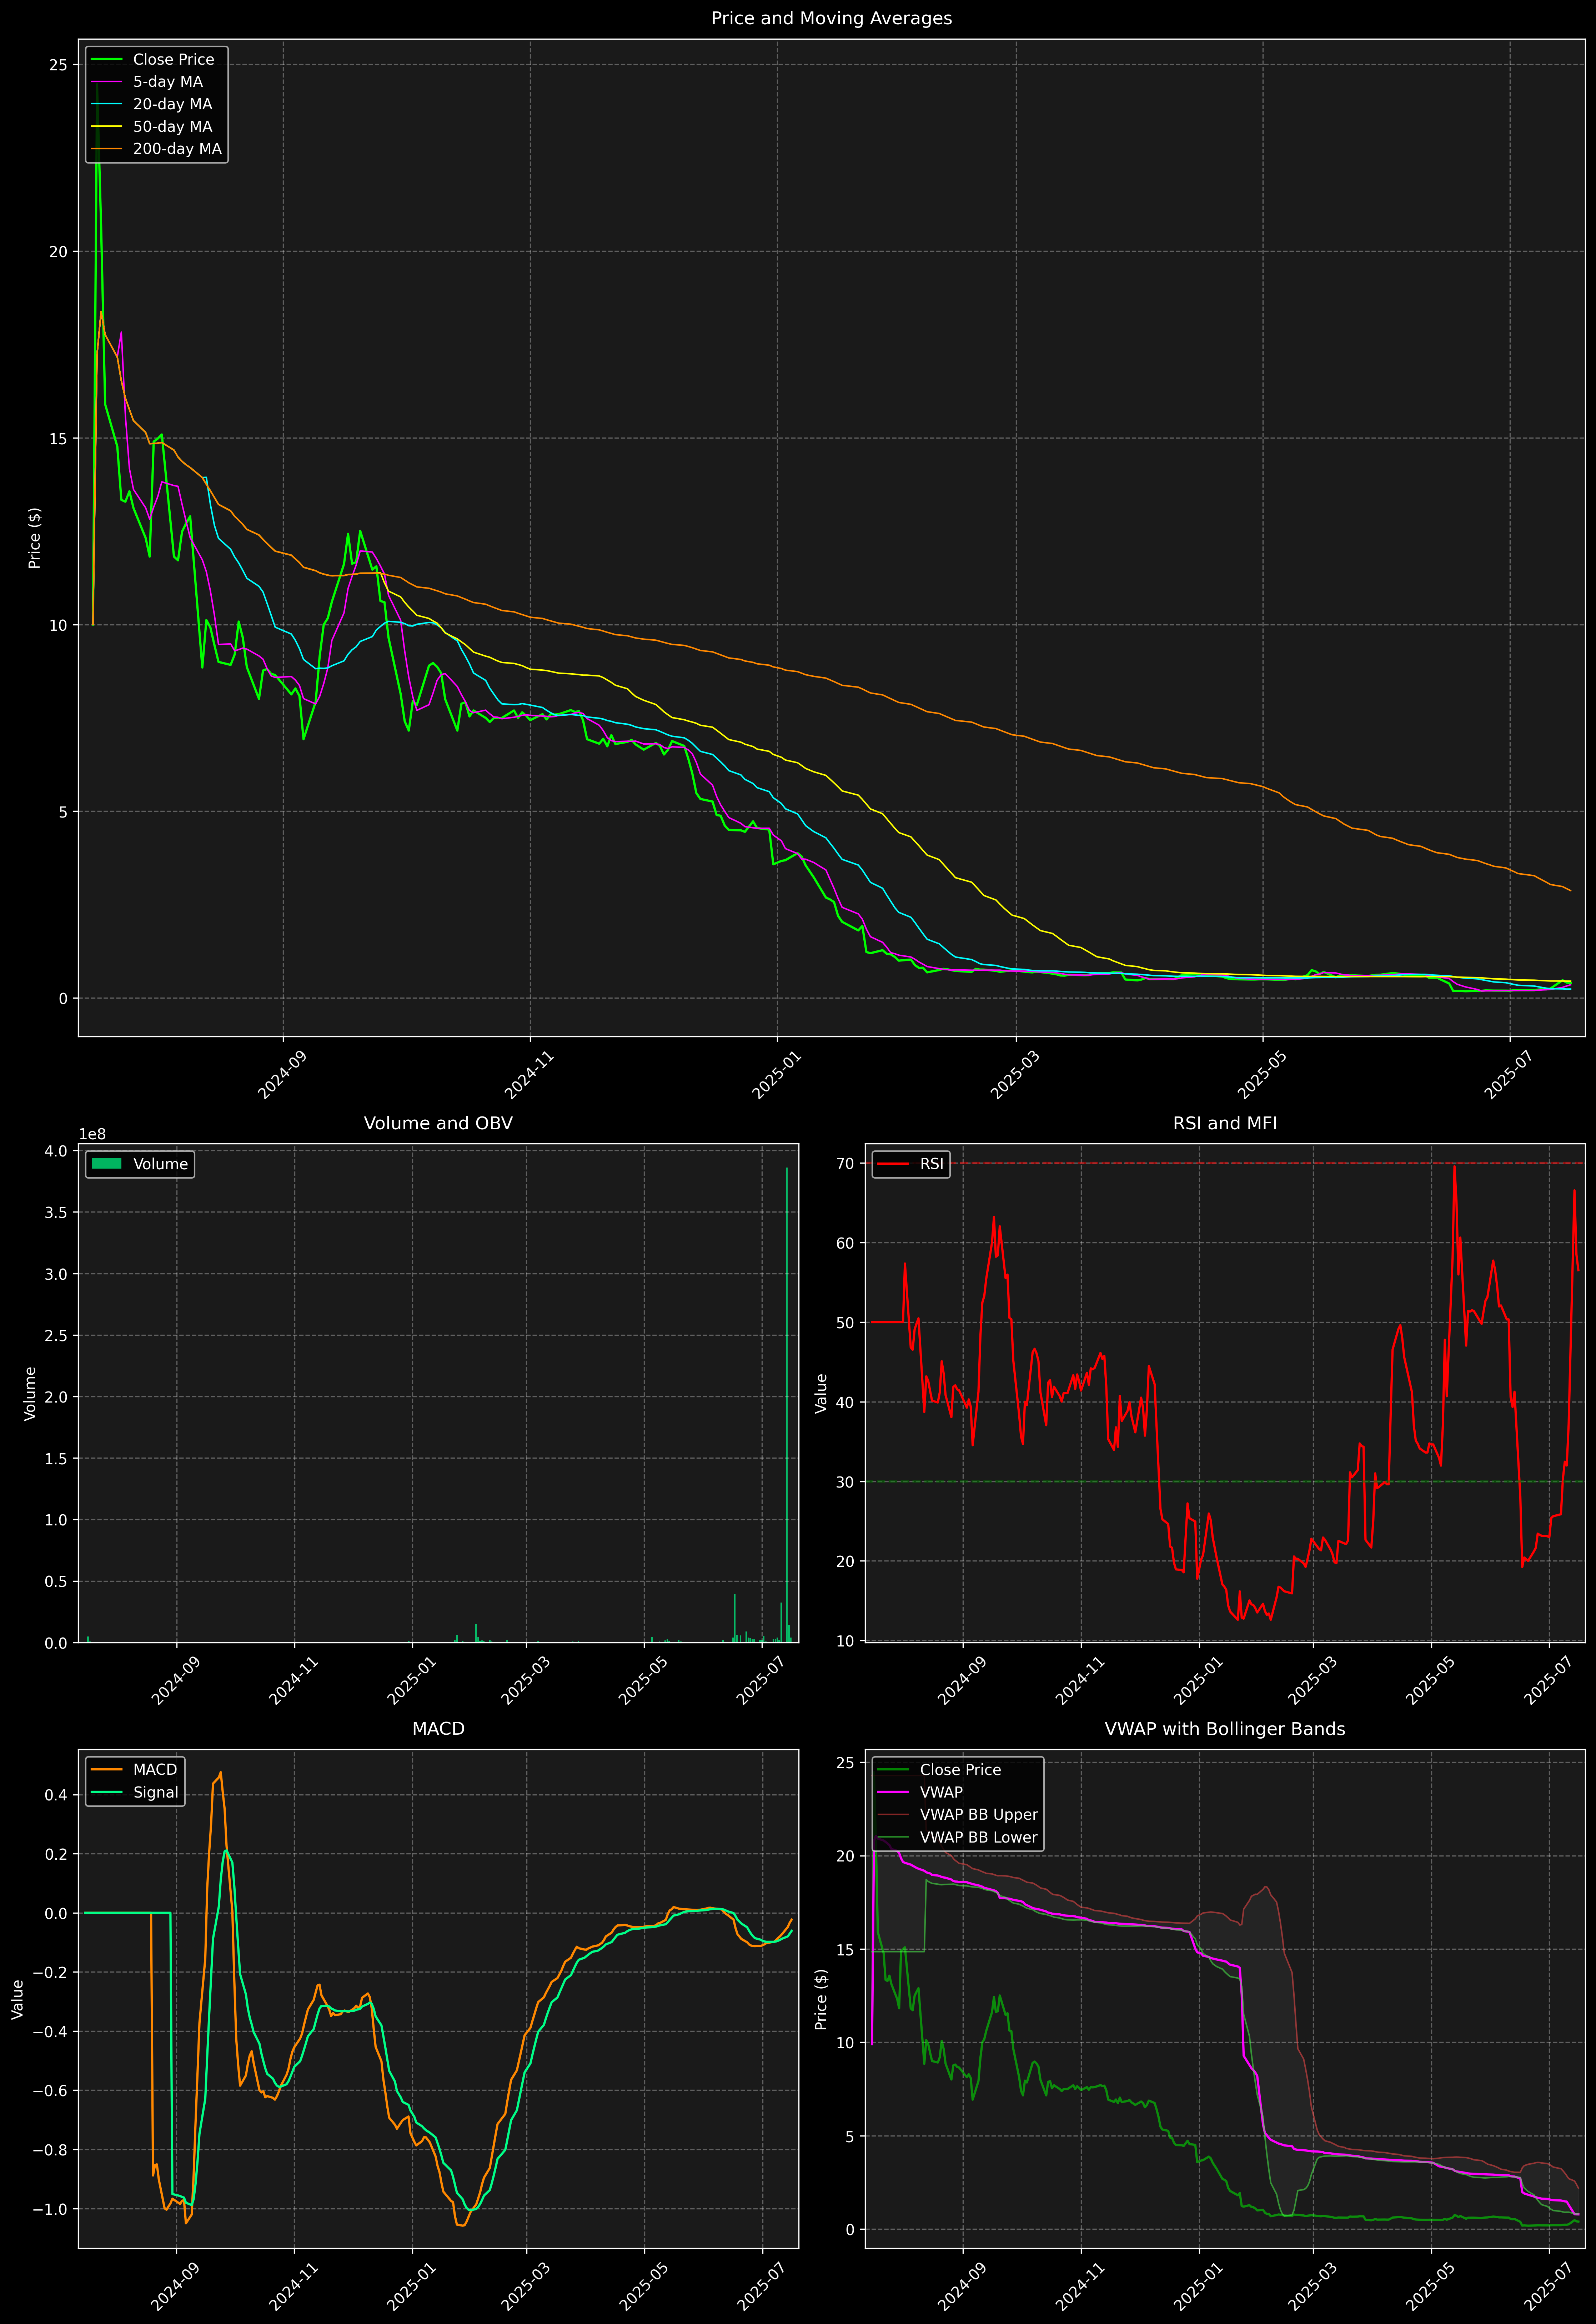This screenshot has height=2324, width=1596.
Task: Click the "Price and Moving Averages" chart title
Action: click(x=831, y=18)
